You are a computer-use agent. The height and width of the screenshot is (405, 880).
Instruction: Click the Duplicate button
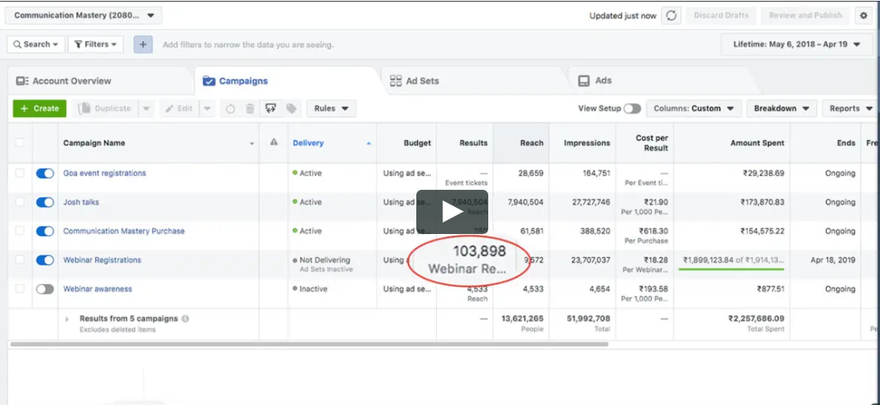pyautogui.click(x=105, y=109)
